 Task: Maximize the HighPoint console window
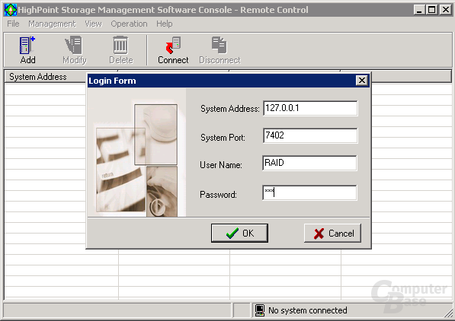tap(431, 10)
